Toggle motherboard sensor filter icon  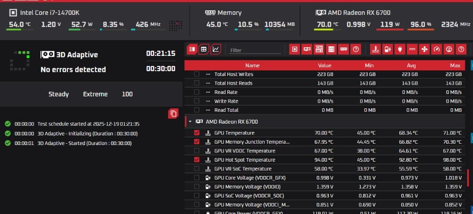[x=319, y=49]
